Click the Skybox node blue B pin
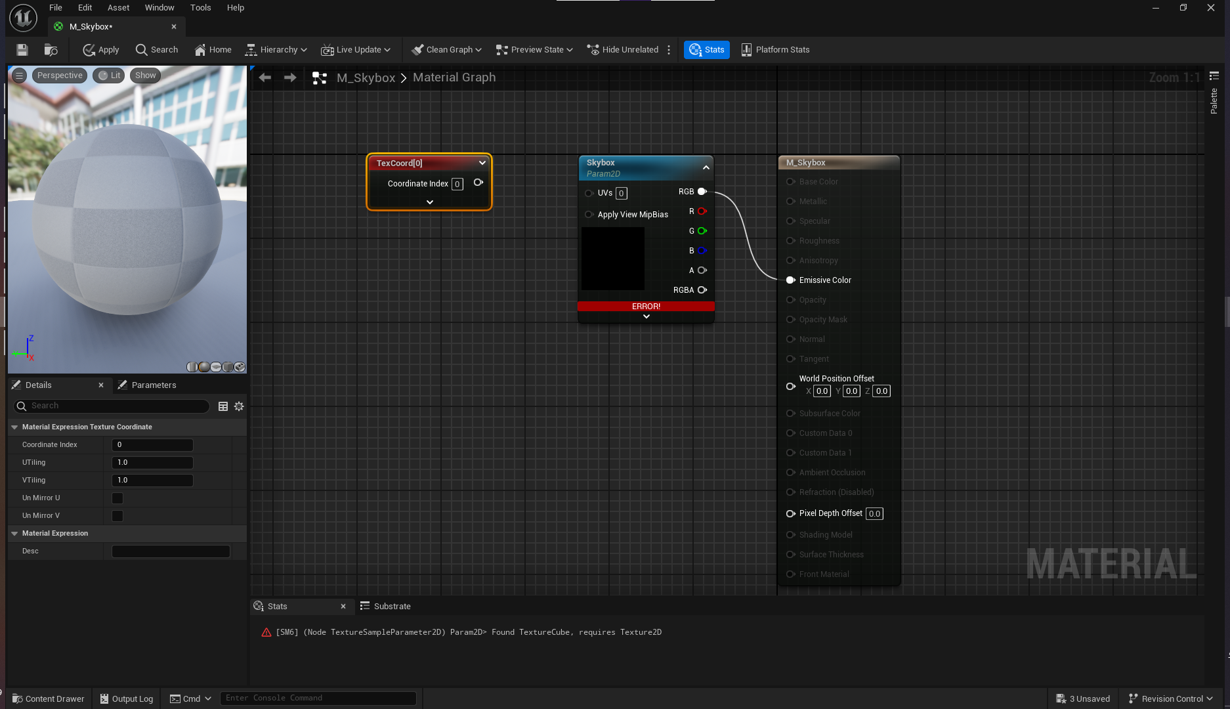The image size is (1230, 709). tap(702, 251)
